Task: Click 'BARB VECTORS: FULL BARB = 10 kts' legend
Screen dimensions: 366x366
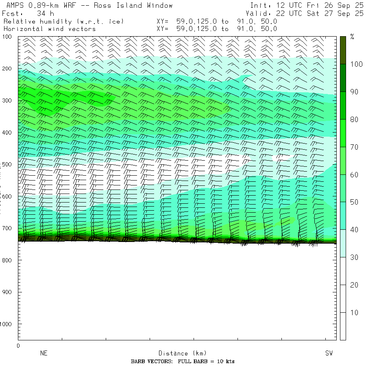Action: click(183, 362)
